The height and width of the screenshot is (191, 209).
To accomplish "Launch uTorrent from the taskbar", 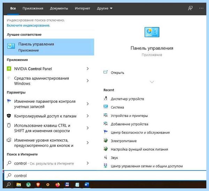I will point(28,184).
